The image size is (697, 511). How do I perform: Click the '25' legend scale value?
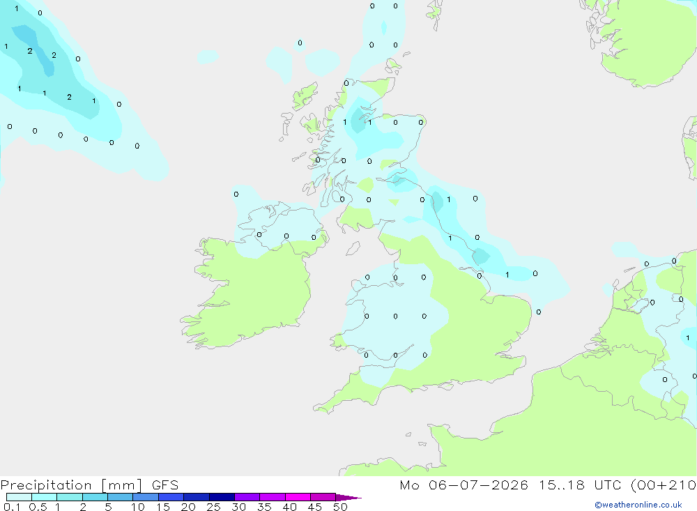(x=214, y=507)
